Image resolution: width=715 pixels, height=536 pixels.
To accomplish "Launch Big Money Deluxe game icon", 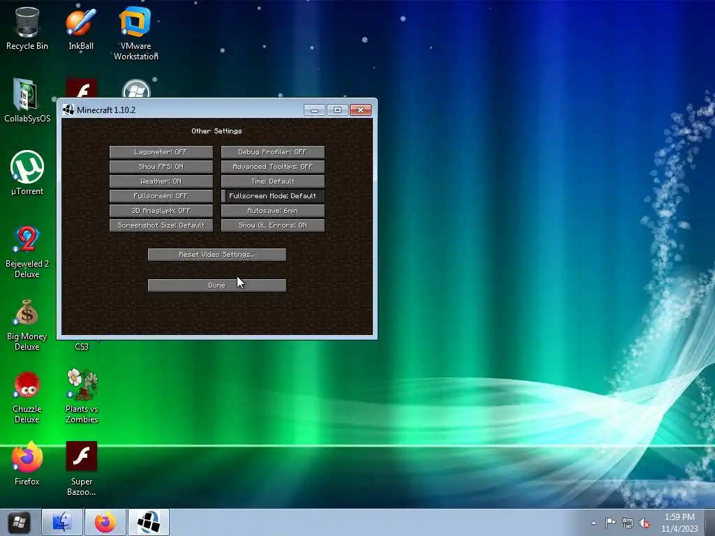I will pos(27,325).
